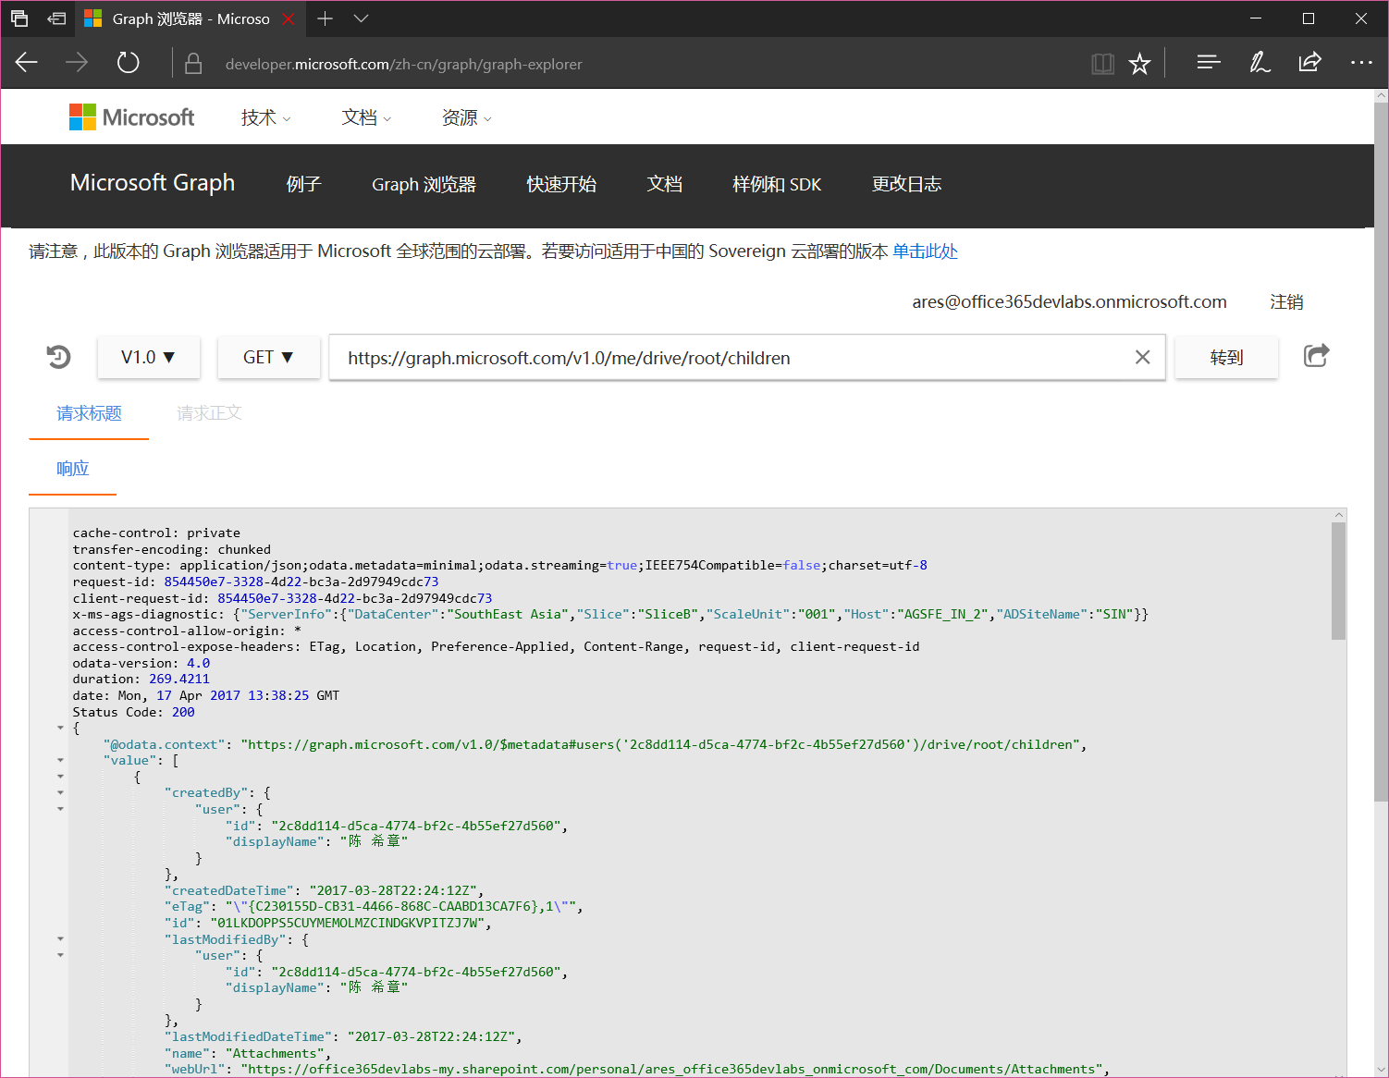Open the 快速开始 menu item
1389x1078 pixels.
click(561, 185)
